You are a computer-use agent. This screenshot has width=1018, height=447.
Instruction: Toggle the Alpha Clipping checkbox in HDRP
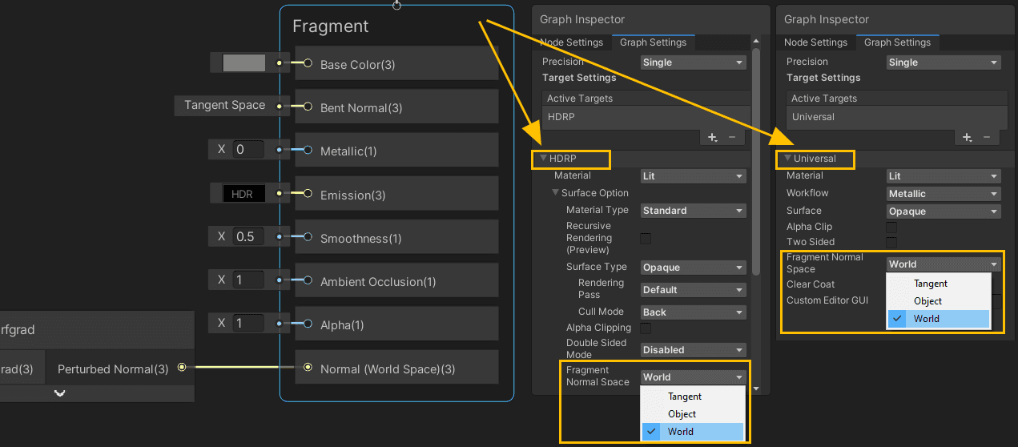(x=646, y=328)
